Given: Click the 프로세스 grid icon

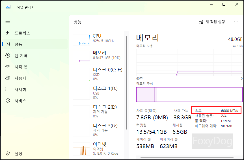Looking at the screenshot, I should pyautogui.click(x=7, y=33).
